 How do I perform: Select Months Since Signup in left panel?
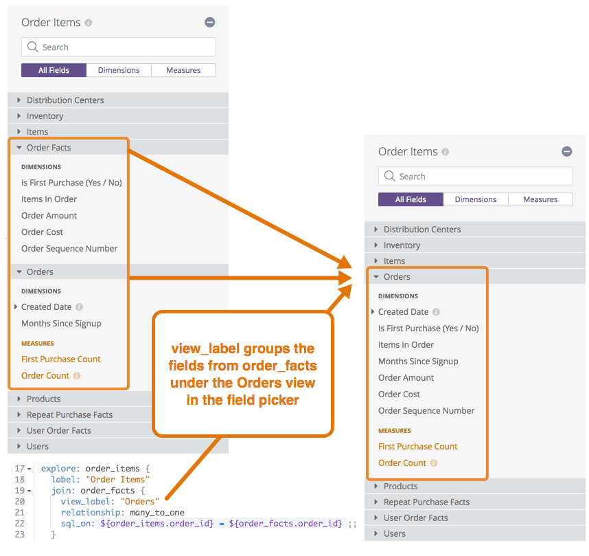61,324
